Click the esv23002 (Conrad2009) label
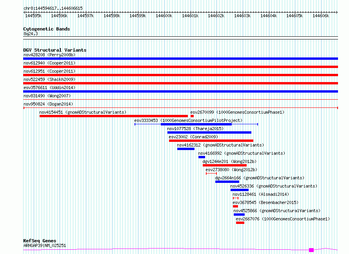This screenshot has width=349, height=254. [x=193, y=137]
